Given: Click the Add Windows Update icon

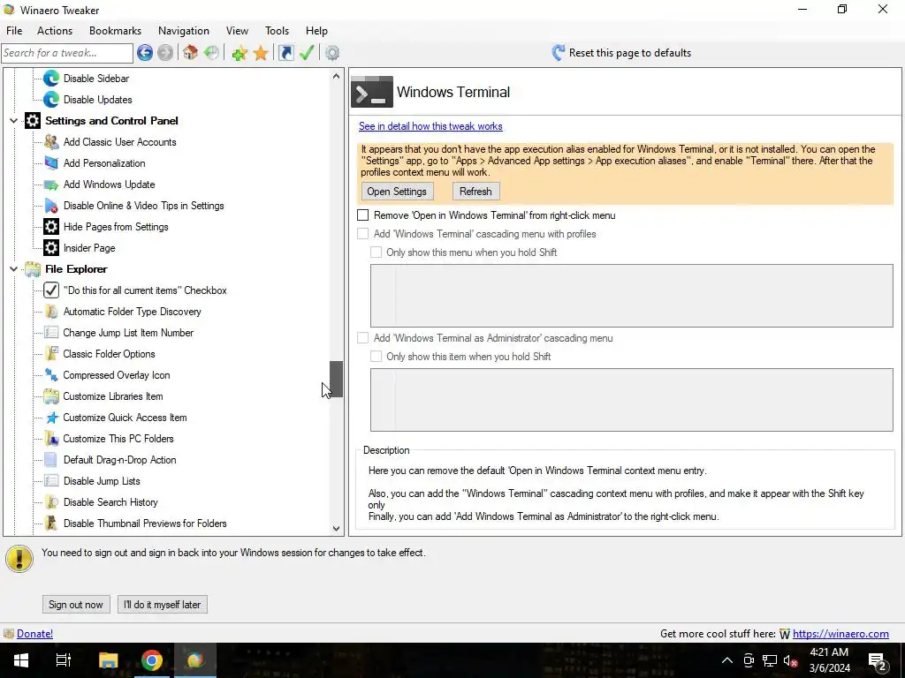Looking at the screenshot, I should click(x=51, y=185).
